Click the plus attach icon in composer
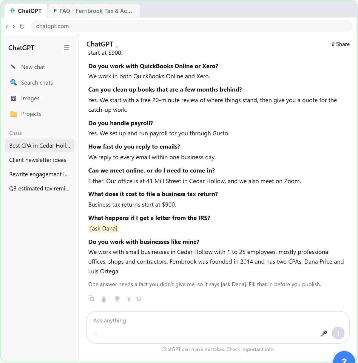Viewport: 358px width, 363px height. point(96,334)
